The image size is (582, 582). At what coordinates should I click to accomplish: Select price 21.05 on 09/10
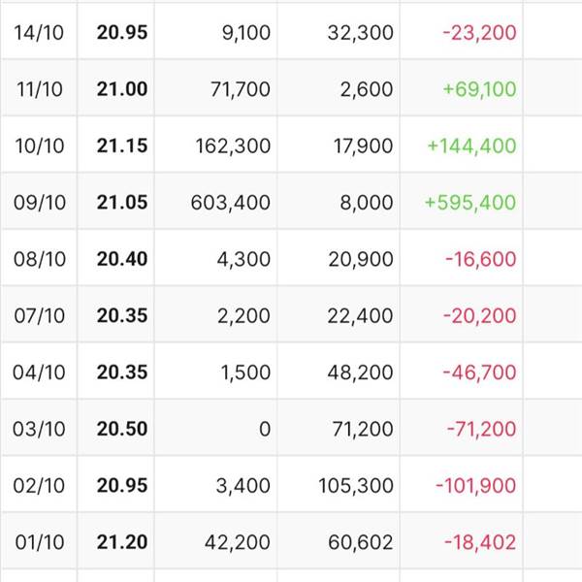tap(122, 203)
